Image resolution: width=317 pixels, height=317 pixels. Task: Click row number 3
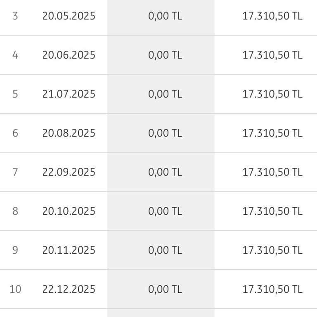pos(15,16)
